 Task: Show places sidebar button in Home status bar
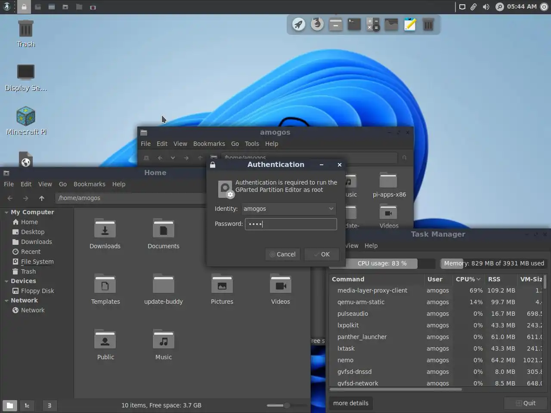click(x=10, y=405)
